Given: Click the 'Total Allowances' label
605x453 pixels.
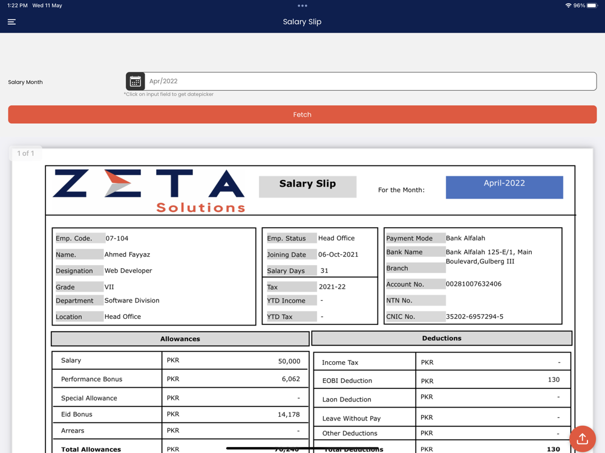Looking at the screenshot, I should (91, 449).
